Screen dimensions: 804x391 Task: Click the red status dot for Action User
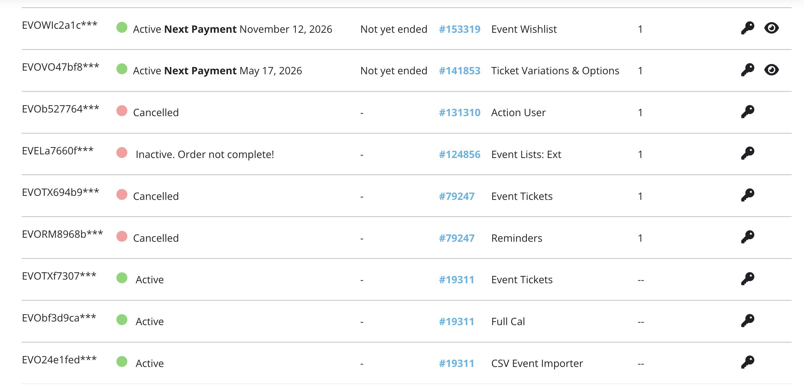tap(122, 111)
